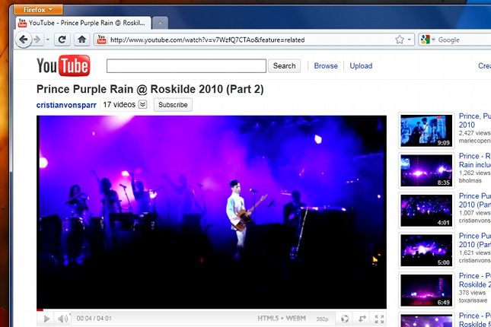The height and width of the screenshot is (327, 491).
Task: Open the Upload link
Action: (361, 65)
